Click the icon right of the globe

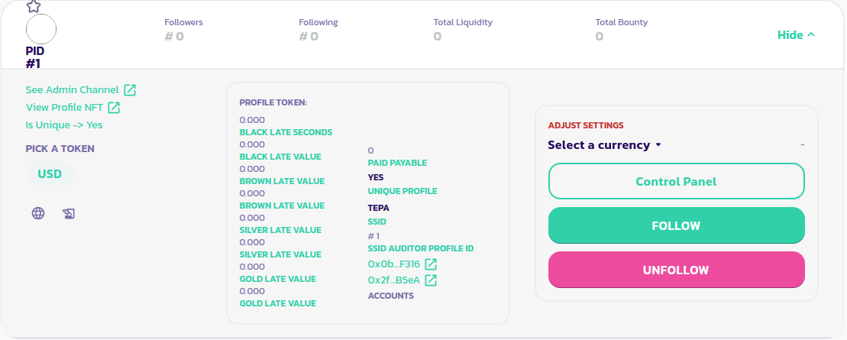(69, 213)
